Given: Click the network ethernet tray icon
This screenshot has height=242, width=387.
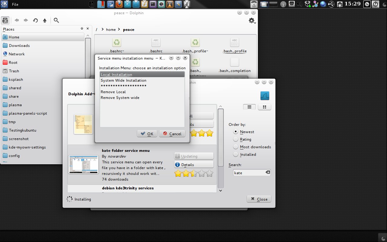Looking at the screenshot, I should pos(340,4).
